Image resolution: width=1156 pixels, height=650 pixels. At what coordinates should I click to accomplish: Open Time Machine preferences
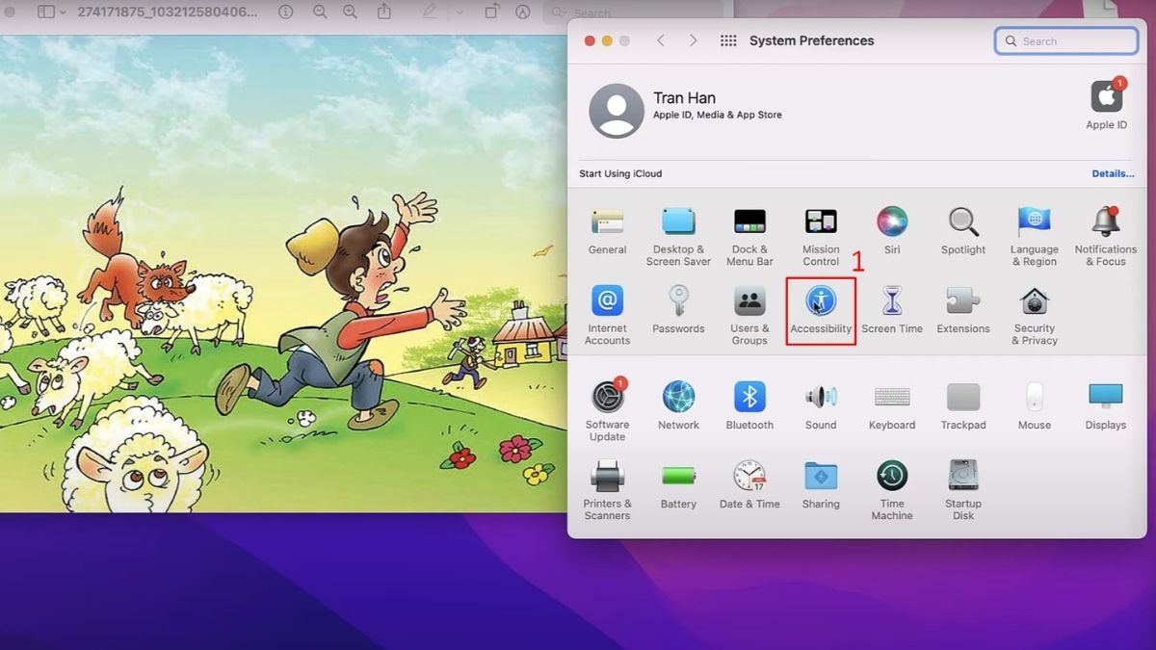click(x=892, y=491)
